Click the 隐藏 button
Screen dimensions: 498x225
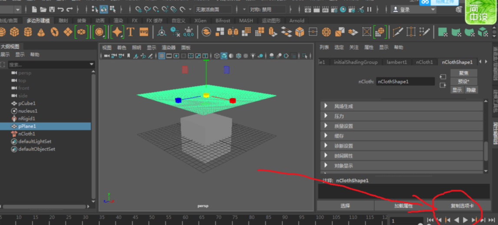(471, 90)
